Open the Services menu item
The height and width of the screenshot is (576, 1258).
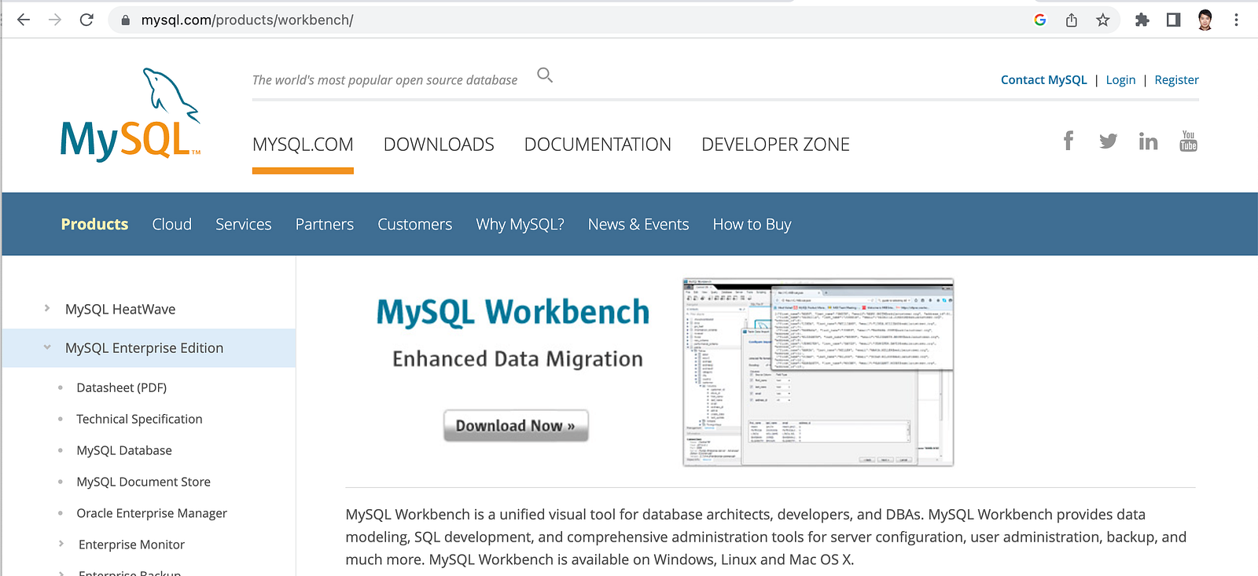[x=244, y=225]
